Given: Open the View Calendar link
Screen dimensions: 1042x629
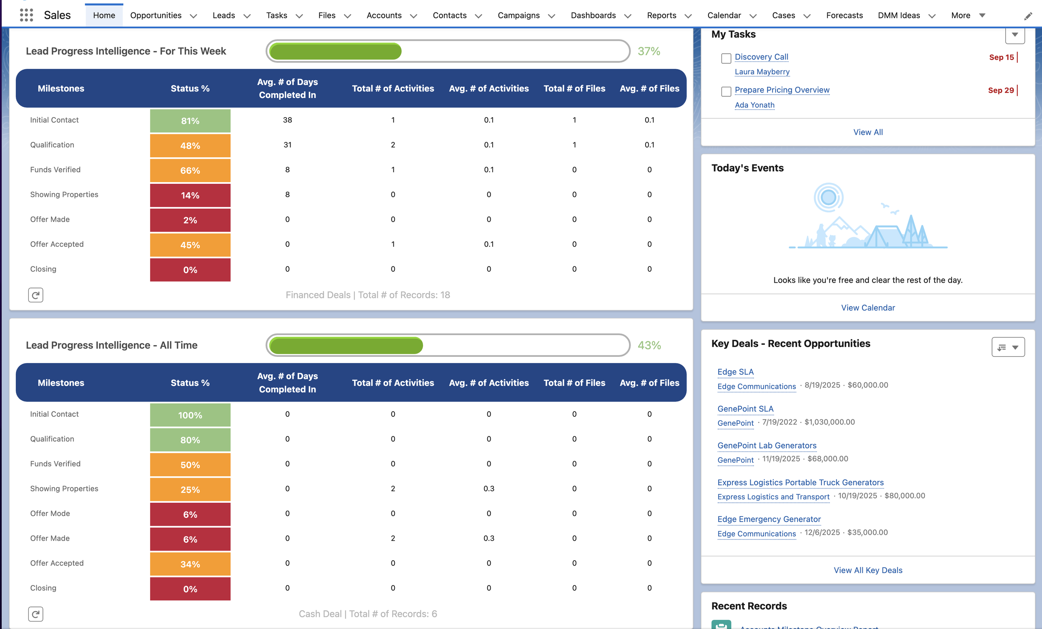Looking at the screenshot, I should (x=868, y=308).
